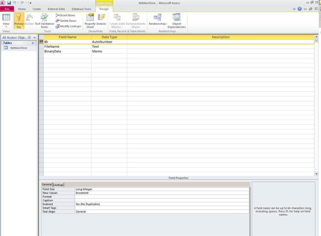Click the Format property field
Viewport: 321px width, 236px height.
coord(162,197)
